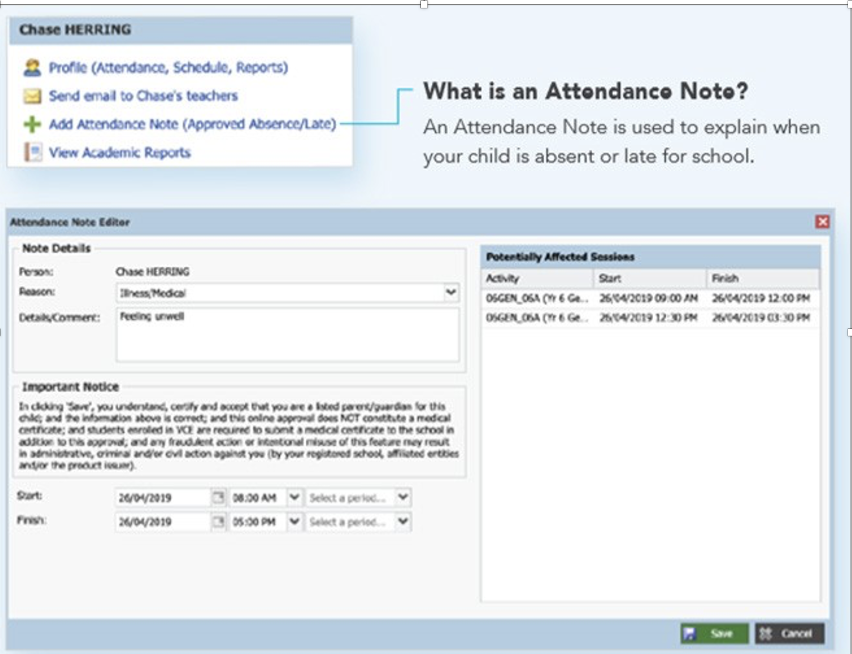Screen dimensions: 852x654
Task: Open the Finish 'Select a period' dropdown
Action: click(403, 521)
